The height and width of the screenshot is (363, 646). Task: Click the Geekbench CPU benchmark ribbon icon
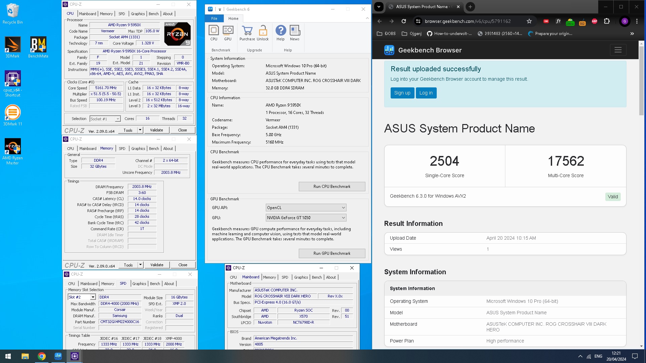coord(214,33)
